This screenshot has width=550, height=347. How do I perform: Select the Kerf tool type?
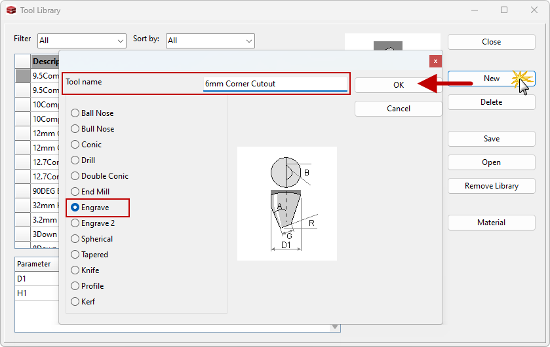click(x=75, y=302)
